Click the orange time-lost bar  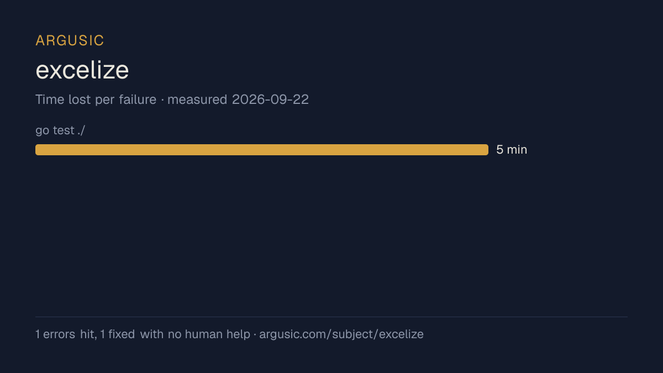[262, 150]
